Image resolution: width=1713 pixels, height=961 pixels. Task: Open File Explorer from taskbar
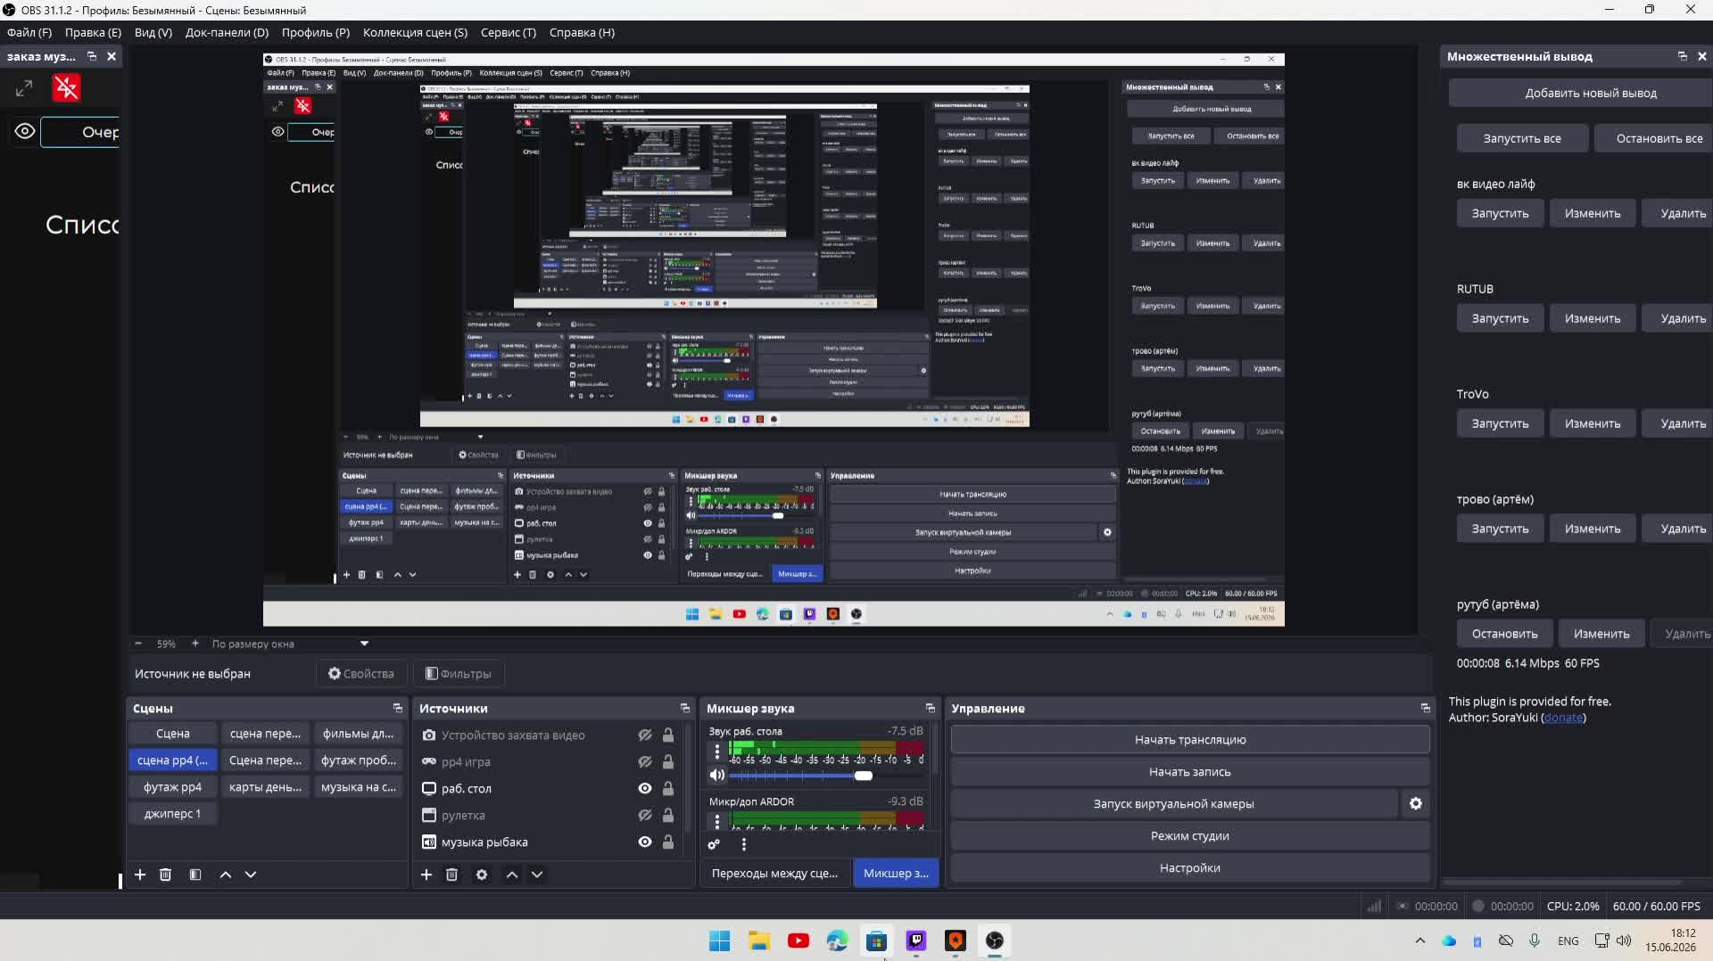click(758, 940)
